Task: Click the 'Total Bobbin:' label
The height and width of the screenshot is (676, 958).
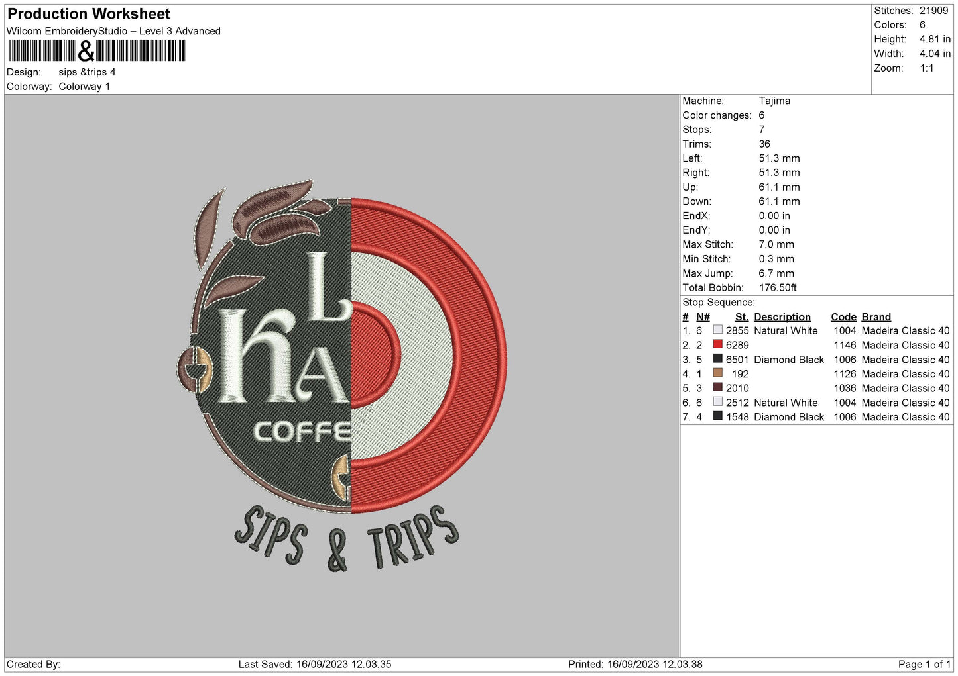Action: [x=713, y=288]
